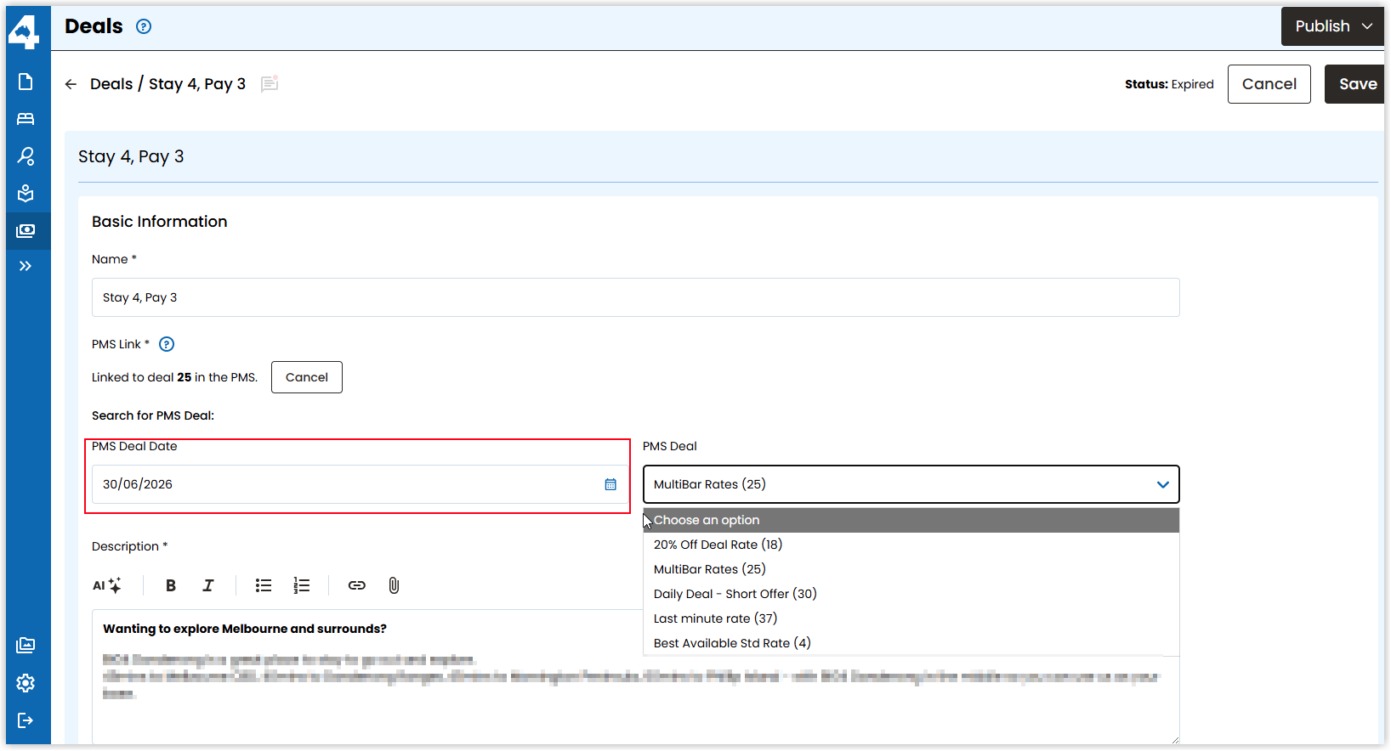Click the app logo in the sidebar

24,31
